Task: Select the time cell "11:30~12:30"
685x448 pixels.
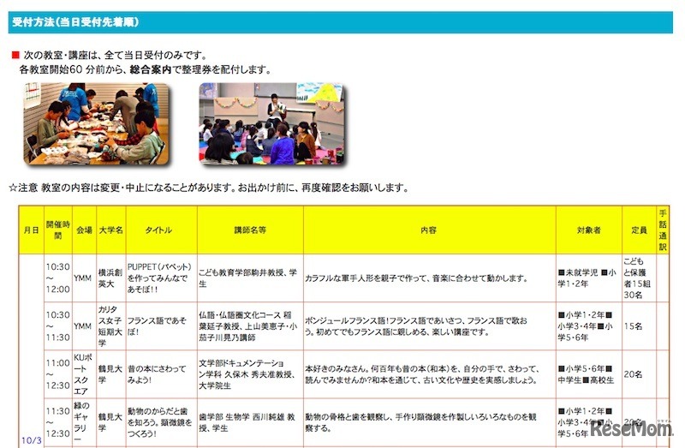Action: click(58, 422)
